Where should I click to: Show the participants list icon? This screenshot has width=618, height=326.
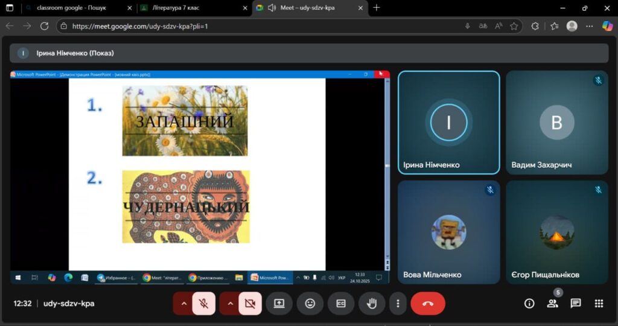552,304
